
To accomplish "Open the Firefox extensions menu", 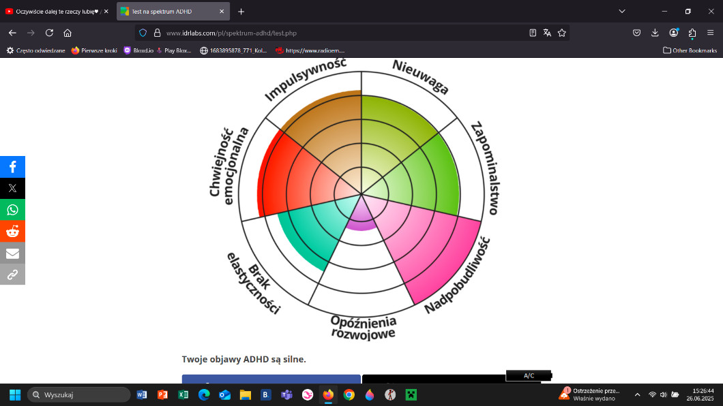I will pos(692,33).
